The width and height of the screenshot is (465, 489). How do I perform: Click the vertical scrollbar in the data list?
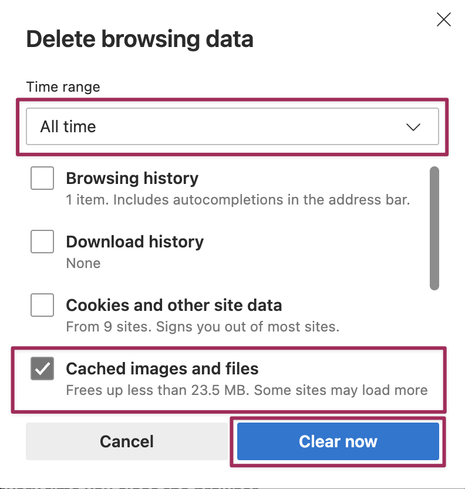[434, 228]
